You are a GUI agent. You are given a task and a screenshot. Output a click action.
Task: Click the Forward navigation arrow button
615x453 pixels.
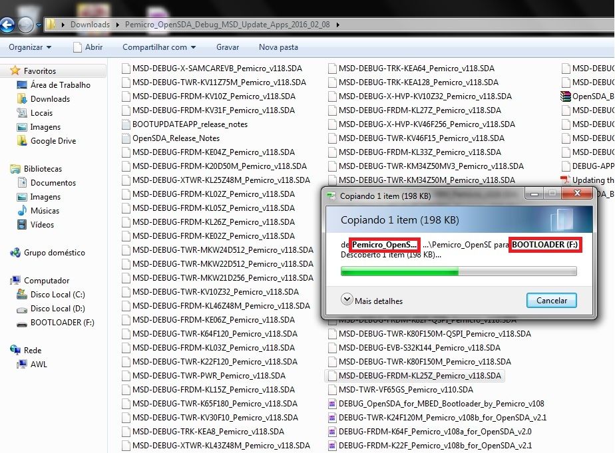pyautogui.click(x=25, y=25)
